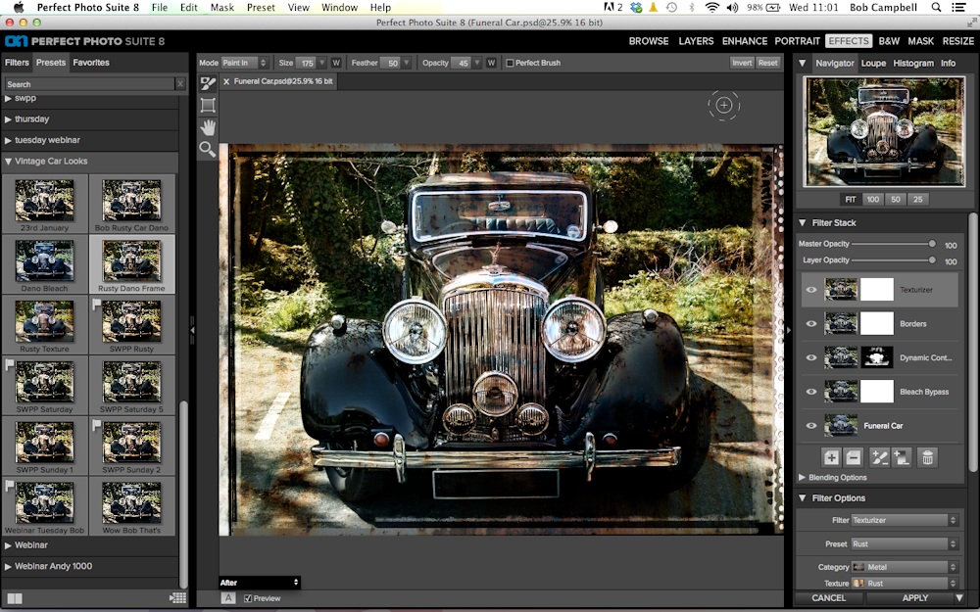
Task: Click the Reset mask button
Action: click(x=767, y=63)
